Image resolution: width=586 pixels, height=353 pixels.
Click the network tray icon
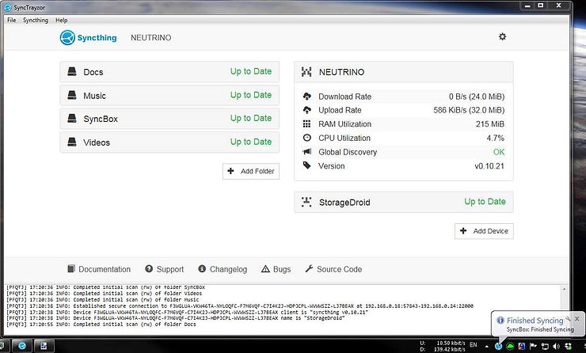coord(545,347)
